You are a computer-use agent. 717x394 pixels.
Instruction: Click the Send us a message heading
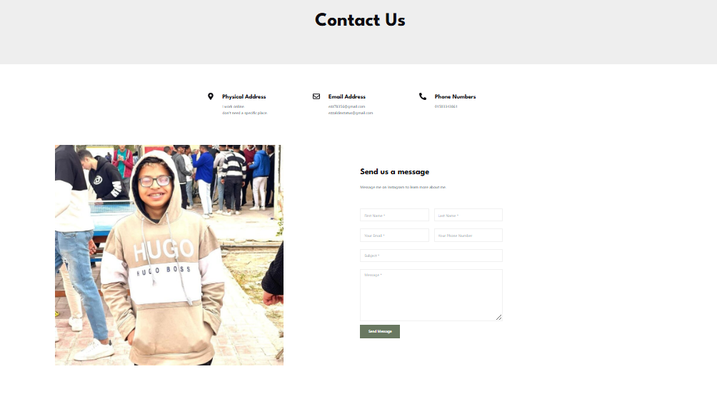[x=395, y=172]
